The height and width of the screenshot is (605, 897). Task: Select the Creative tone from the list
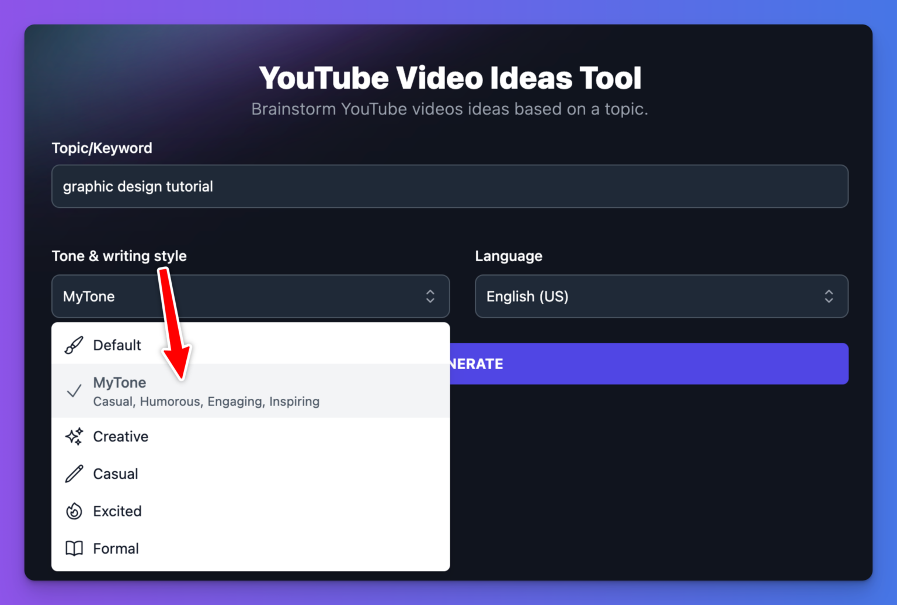click(121, 436)
